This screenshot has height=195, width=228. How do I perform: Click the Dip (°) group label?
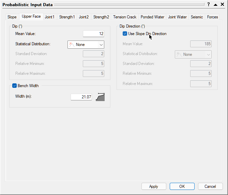coord(17,26)
